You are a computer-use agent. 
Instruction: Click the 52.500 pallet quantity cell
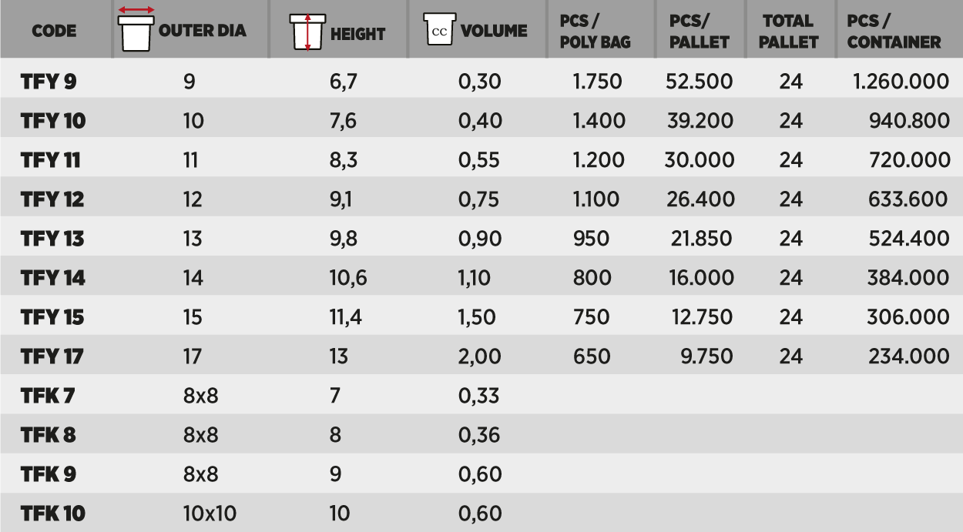coord(700,82)
